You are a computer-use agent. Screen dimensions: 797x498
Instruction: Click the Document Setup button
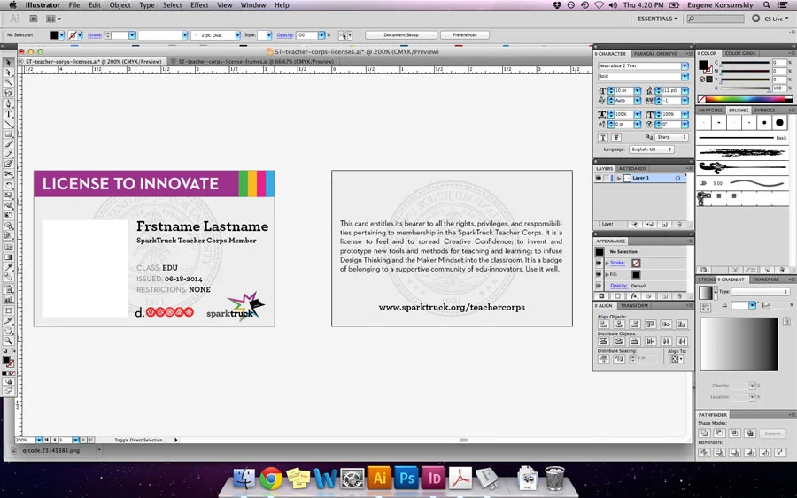point(401,35)
